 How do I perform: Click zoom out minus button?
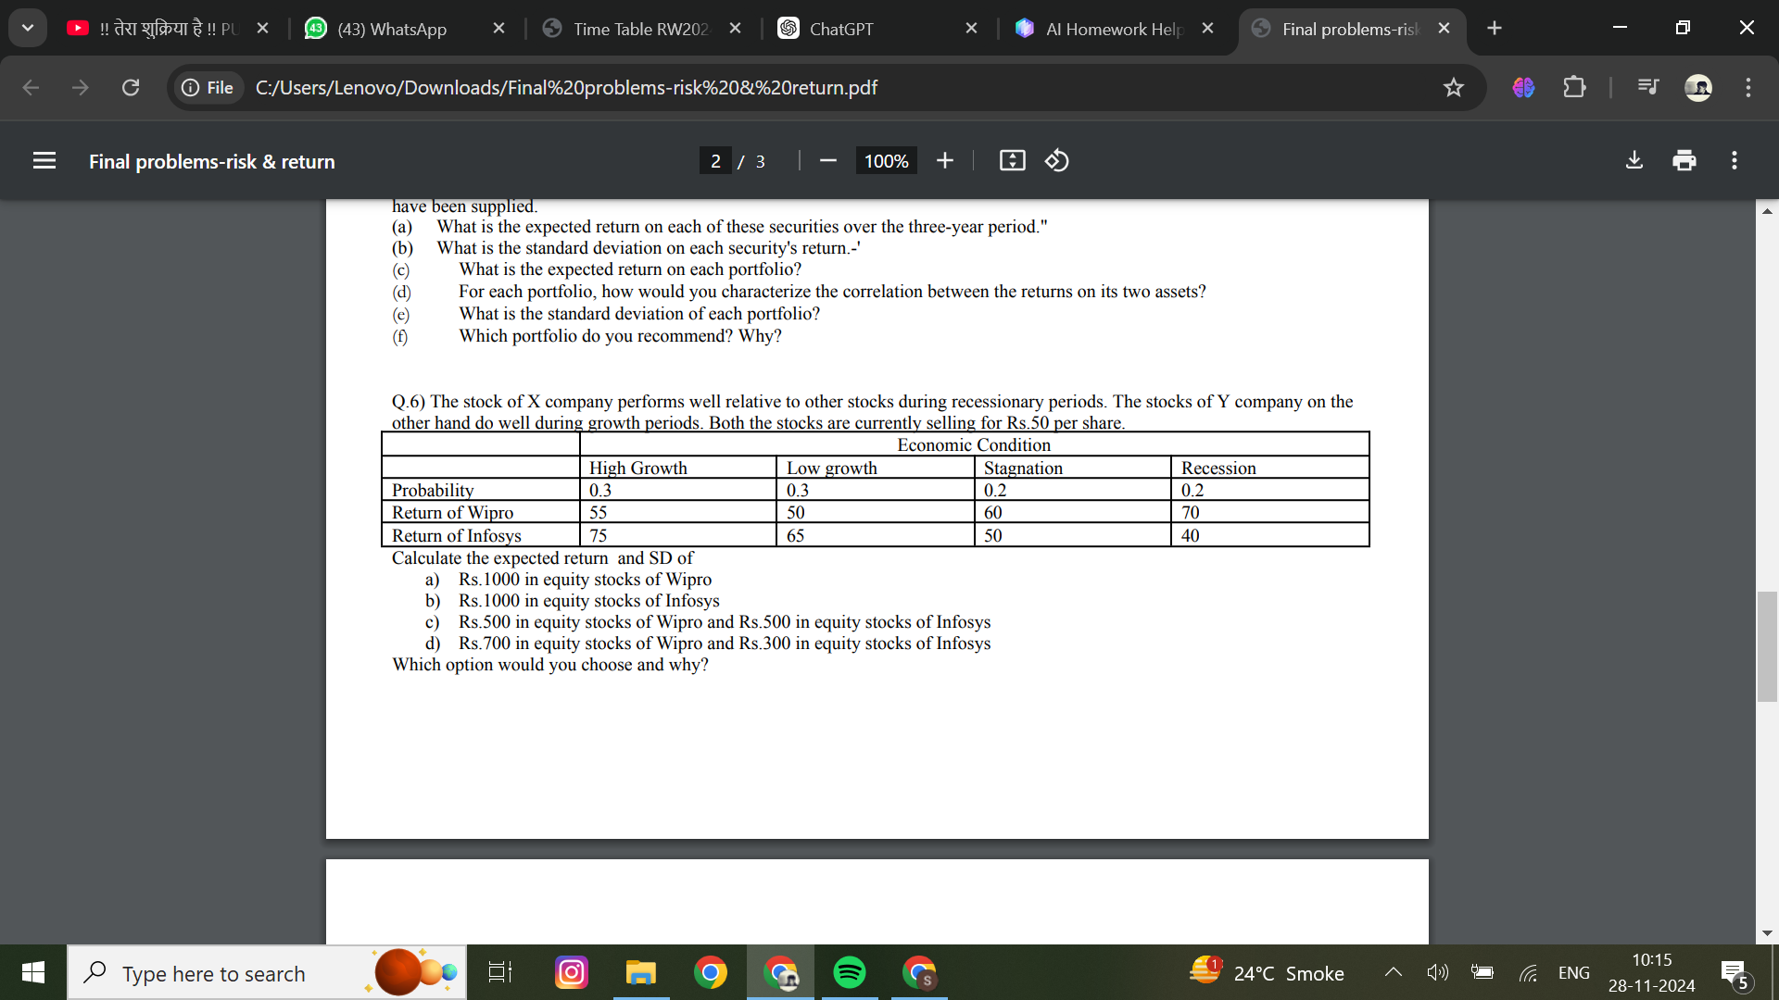(827, 161)
